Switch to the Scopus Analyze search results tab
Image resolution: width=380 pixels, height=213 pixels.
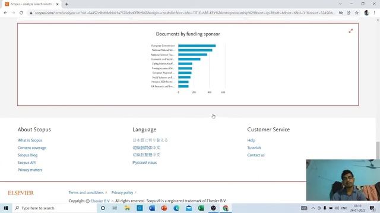(31, 4)
